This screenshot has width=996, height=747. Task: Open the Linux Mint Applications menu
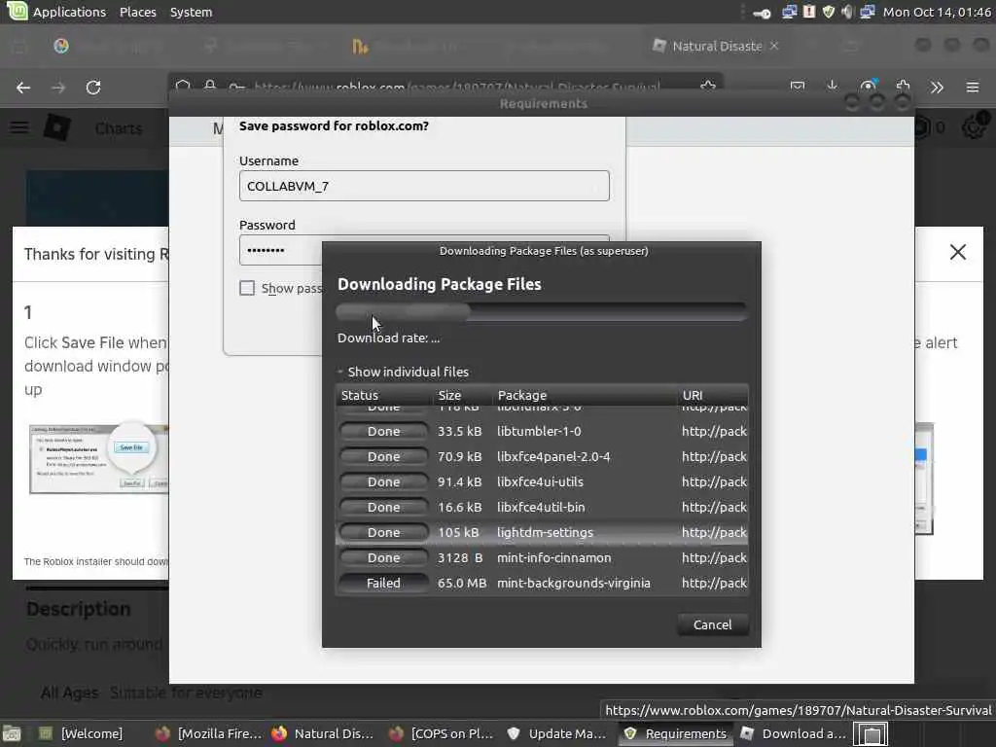(55, 12)
